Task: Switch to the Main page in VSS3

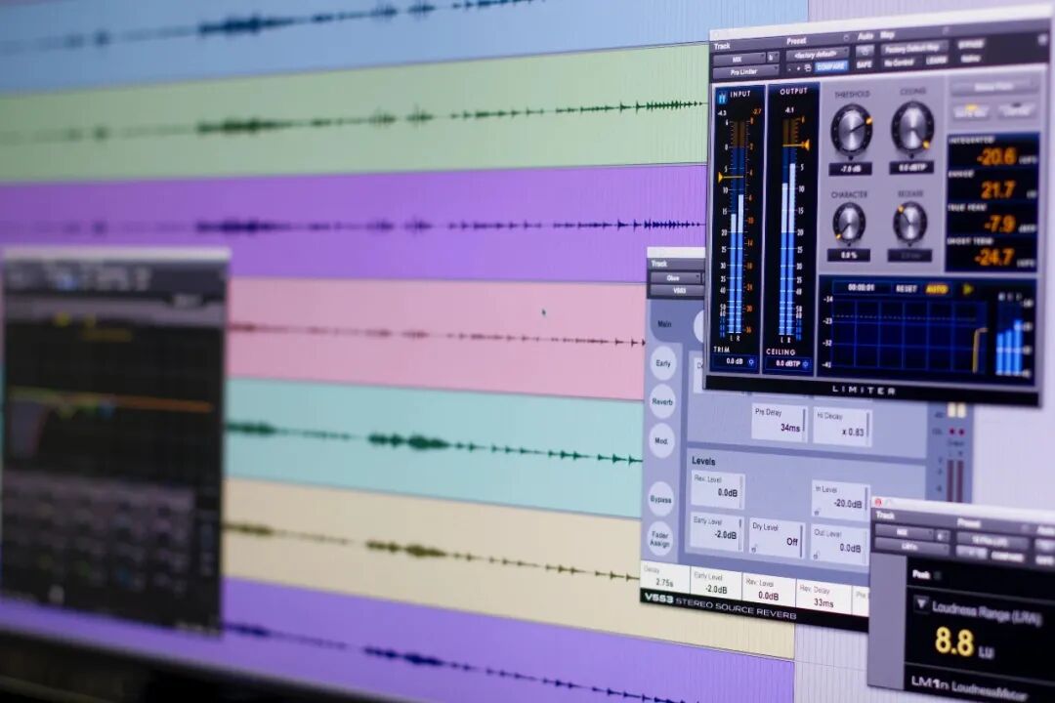Action: (664, 323)
